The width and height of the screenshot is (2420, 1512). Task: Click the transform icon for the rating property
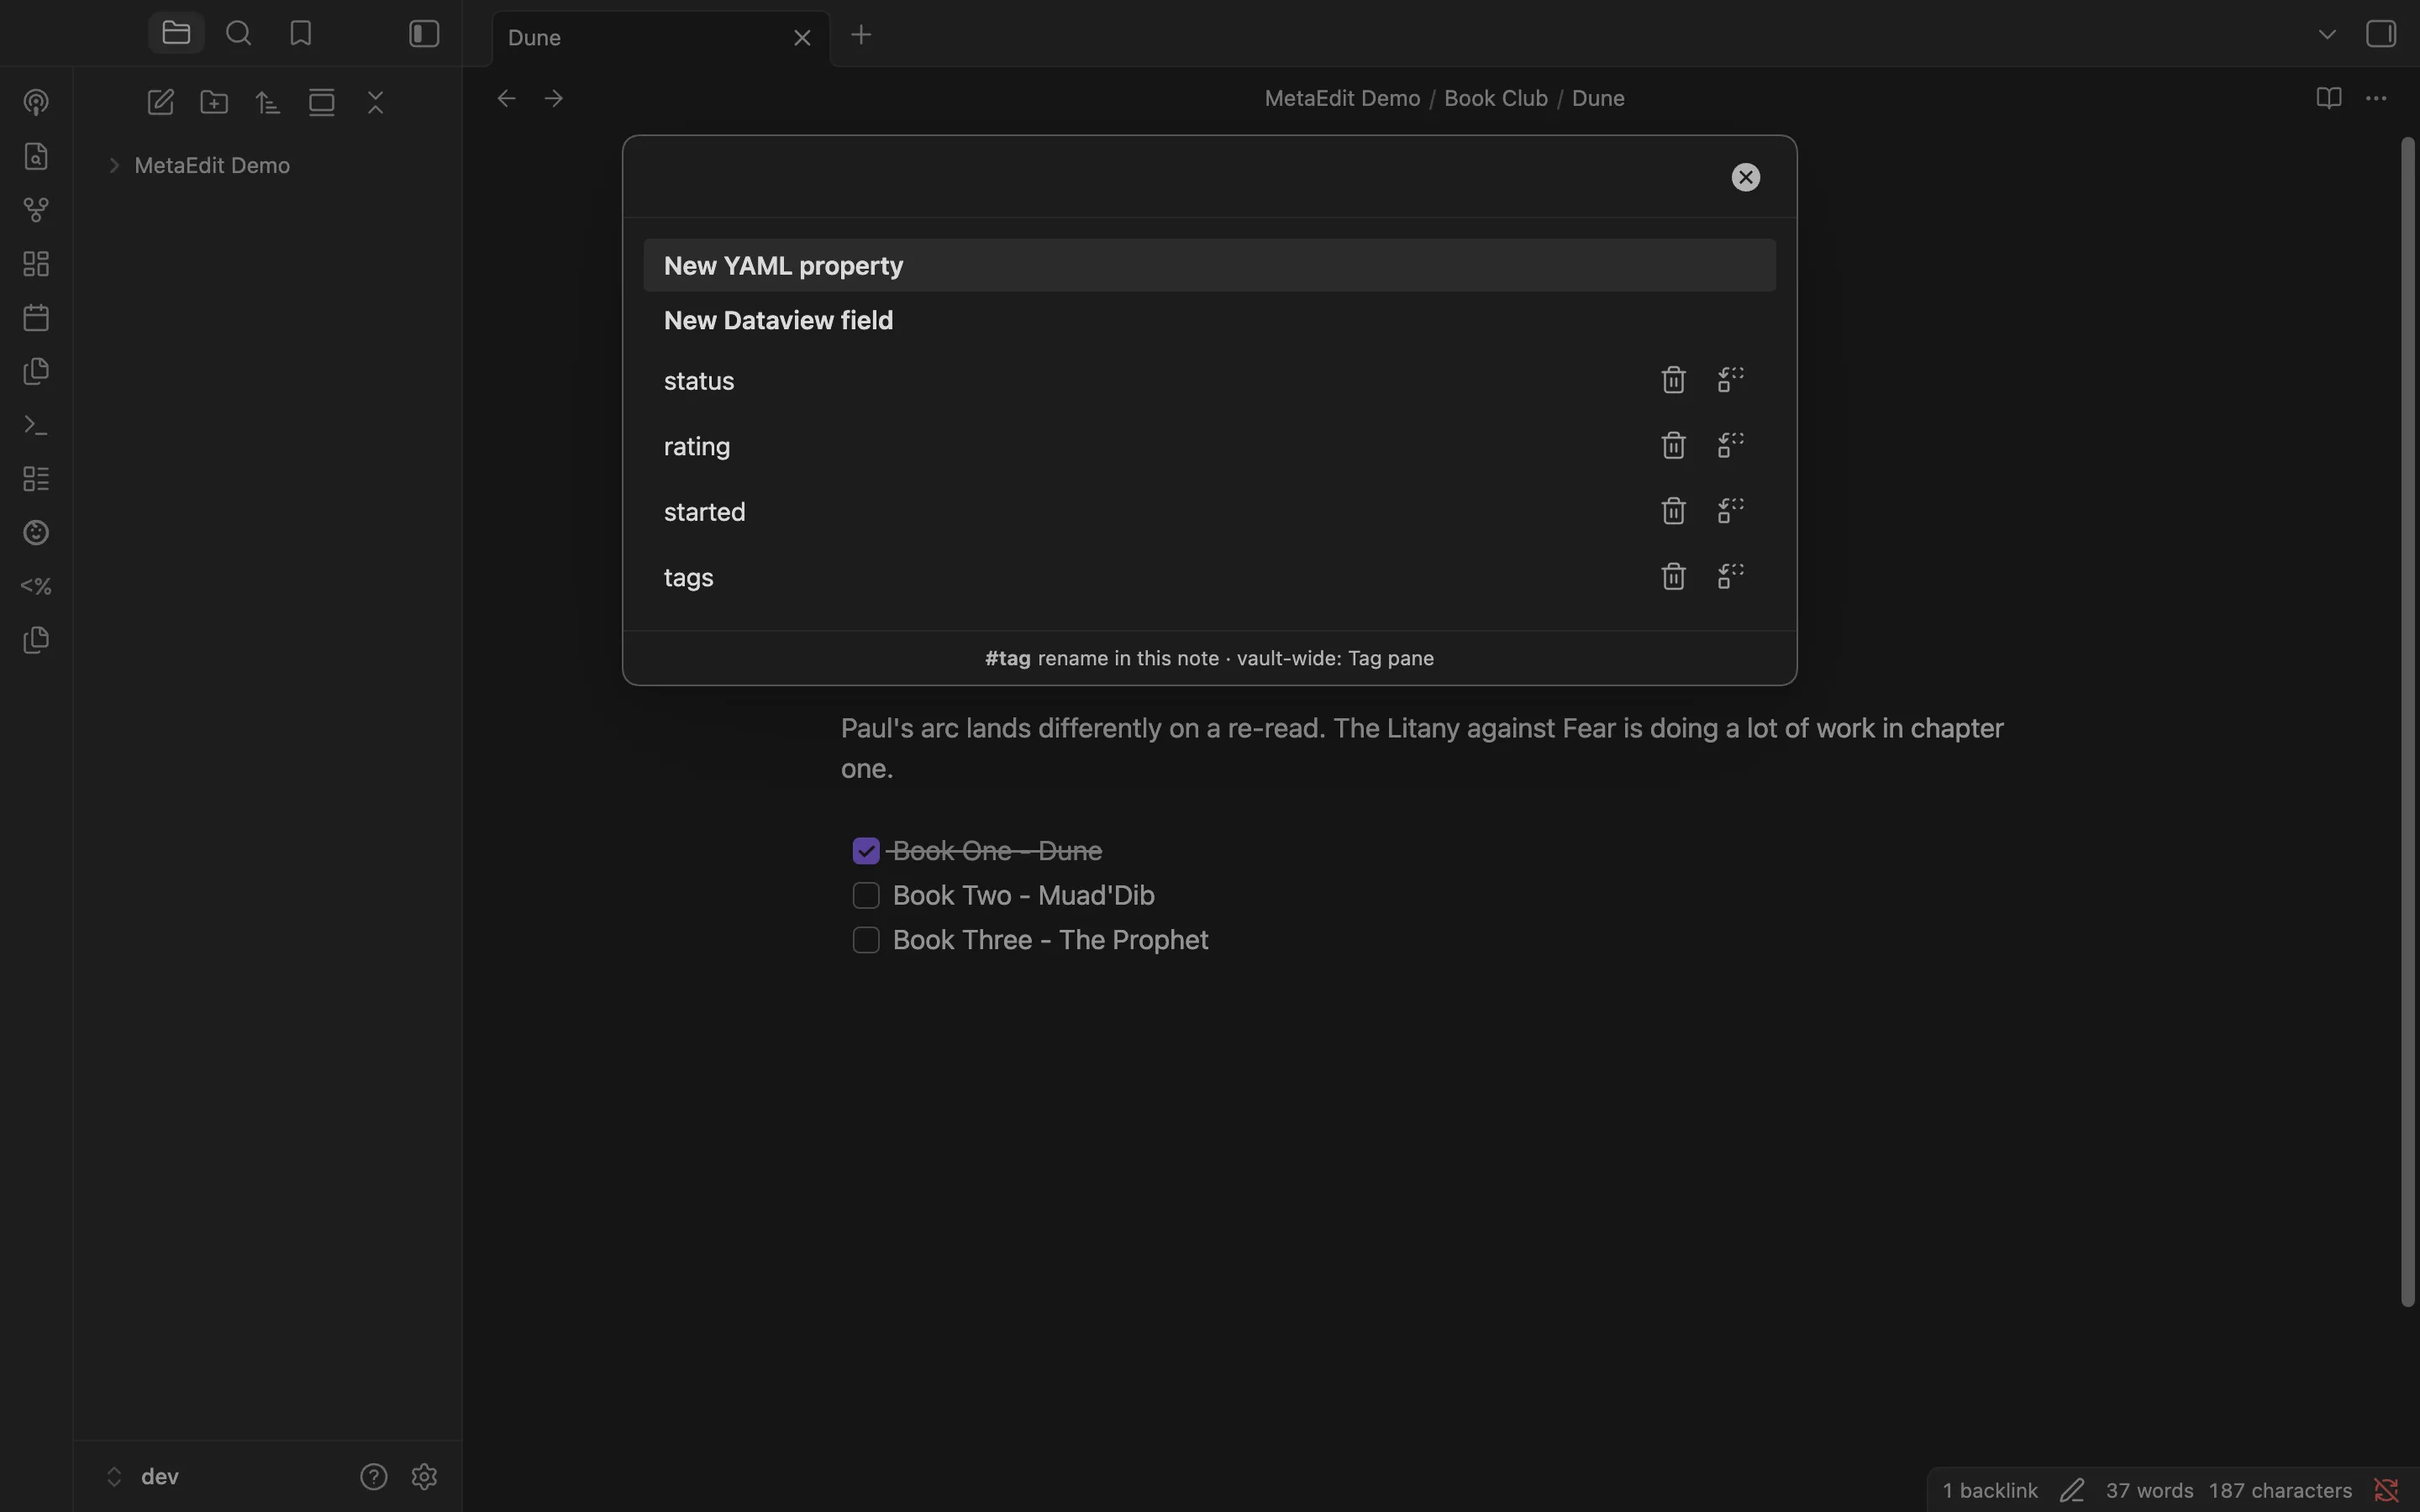pyautogui.click(x=1731, y=446)
